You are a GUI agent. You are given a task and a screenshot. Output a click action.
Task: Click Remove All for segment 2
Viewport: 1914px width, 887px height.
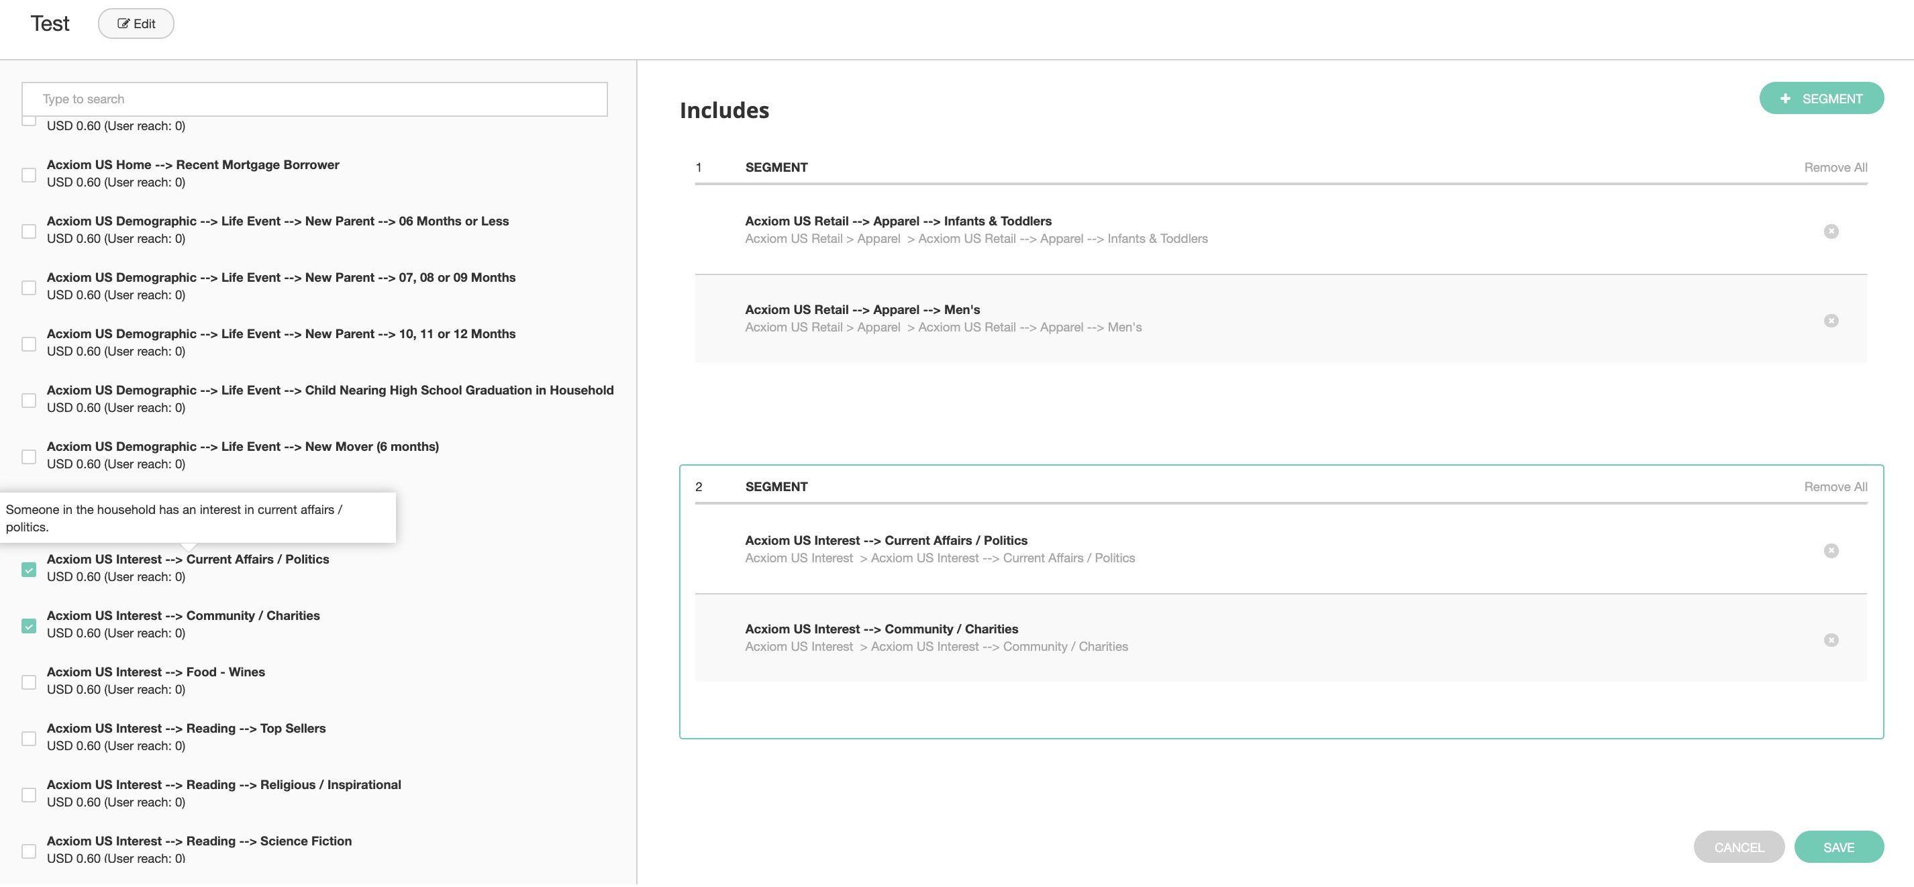click(1835, 486)
